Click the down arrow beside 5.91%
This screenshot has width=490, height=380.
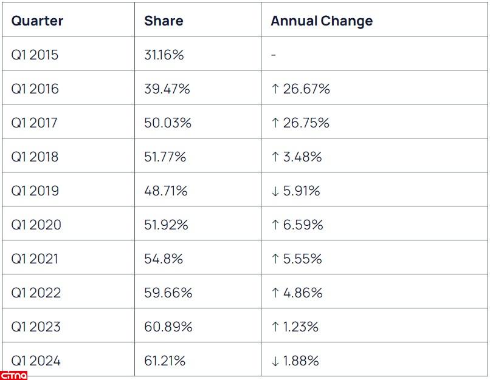click(x=275, y=191)
